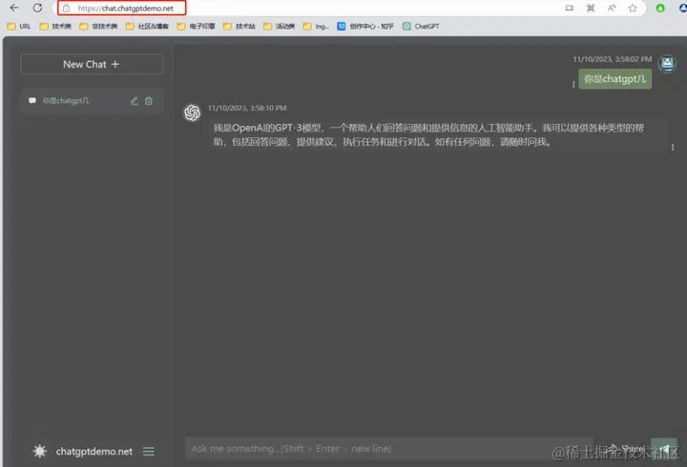687x467 pixels.
Task: Select the 你是chatgpt几 conversation in sidebar
Action: pos(92,101)
